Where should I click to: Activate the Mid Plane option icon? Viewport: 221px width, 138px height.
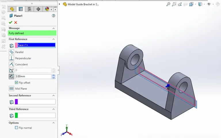(x=12, y=89)
